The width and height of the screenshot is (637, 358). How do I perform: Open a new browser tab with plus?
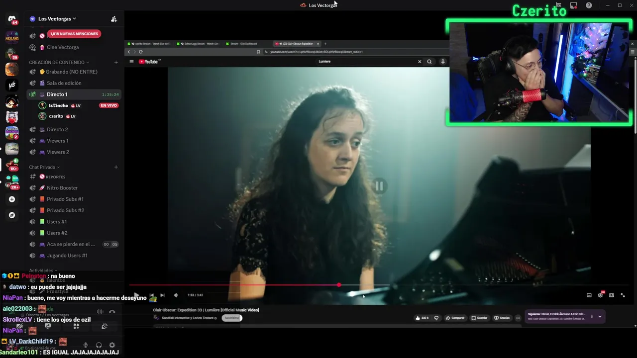pos(325,44)
